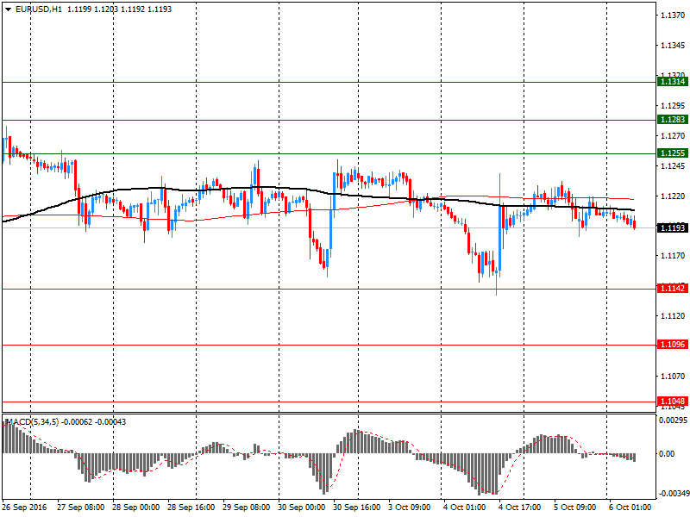Select the 1.1120 price axis value
Viewport: 690px width, 517px height.
point(673,315)
